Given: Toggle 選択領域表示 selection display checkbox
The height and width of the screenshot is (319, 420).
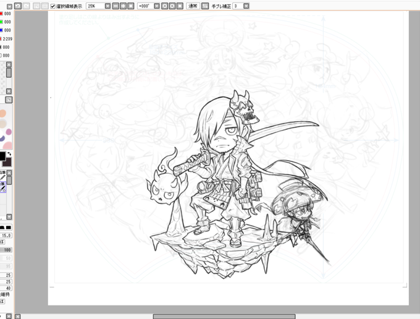Looking at the screenshot, I should [52, 6].
